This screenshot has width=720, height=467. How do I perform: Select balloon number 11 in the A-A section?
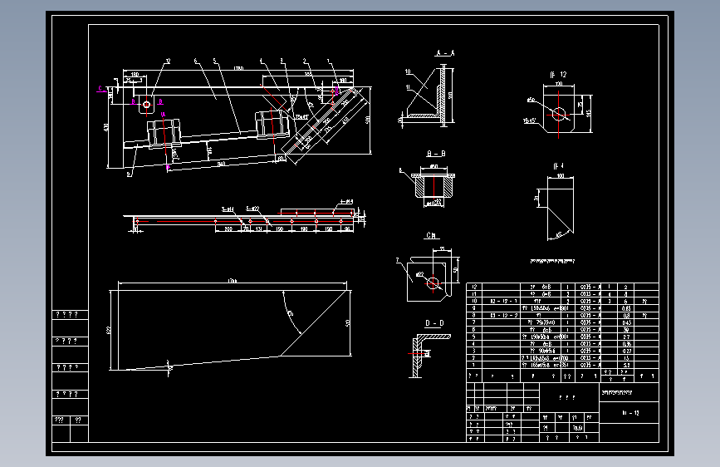pos(408,87)
